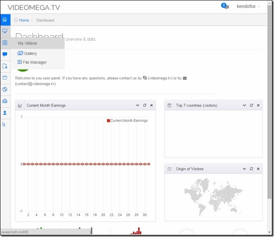
Task: Click the home icon in the sidebar
Action: click(5, 20)
